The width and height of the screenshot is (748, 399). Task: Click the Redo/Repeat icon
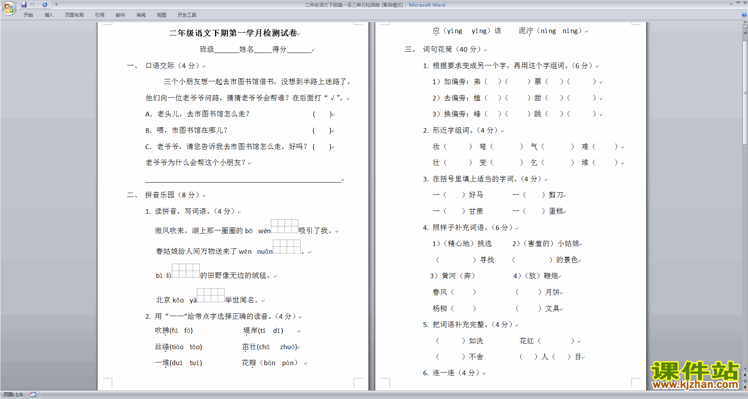45,5
